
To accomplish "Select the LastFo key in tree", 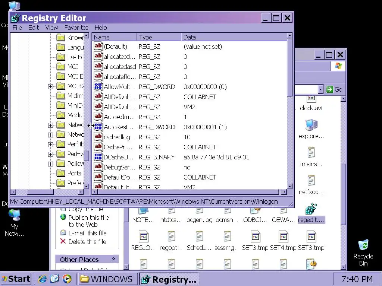I will click(x=75, y=57).
